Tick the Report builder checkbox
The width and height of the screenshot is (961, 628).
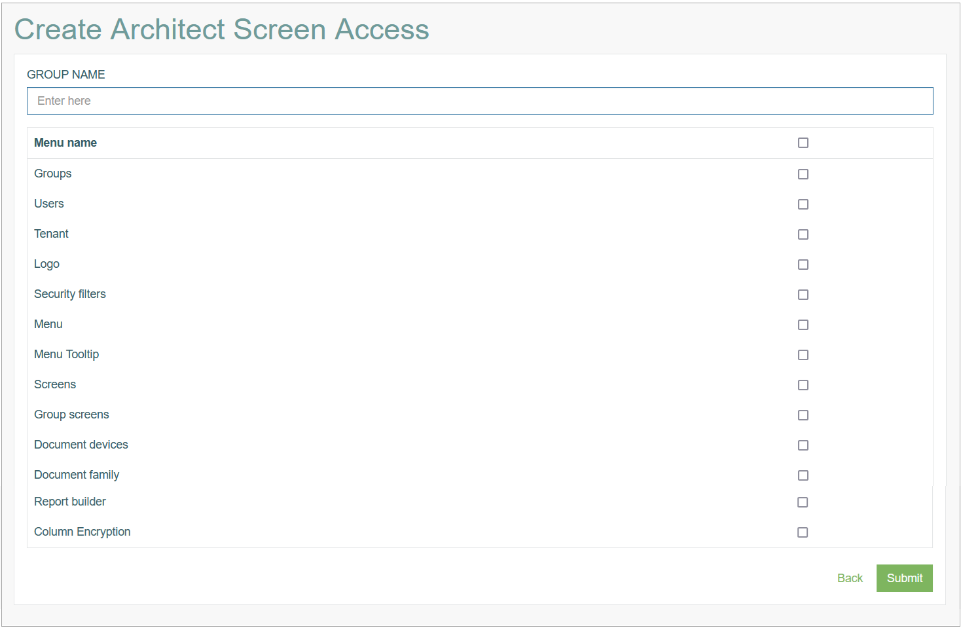803,502
